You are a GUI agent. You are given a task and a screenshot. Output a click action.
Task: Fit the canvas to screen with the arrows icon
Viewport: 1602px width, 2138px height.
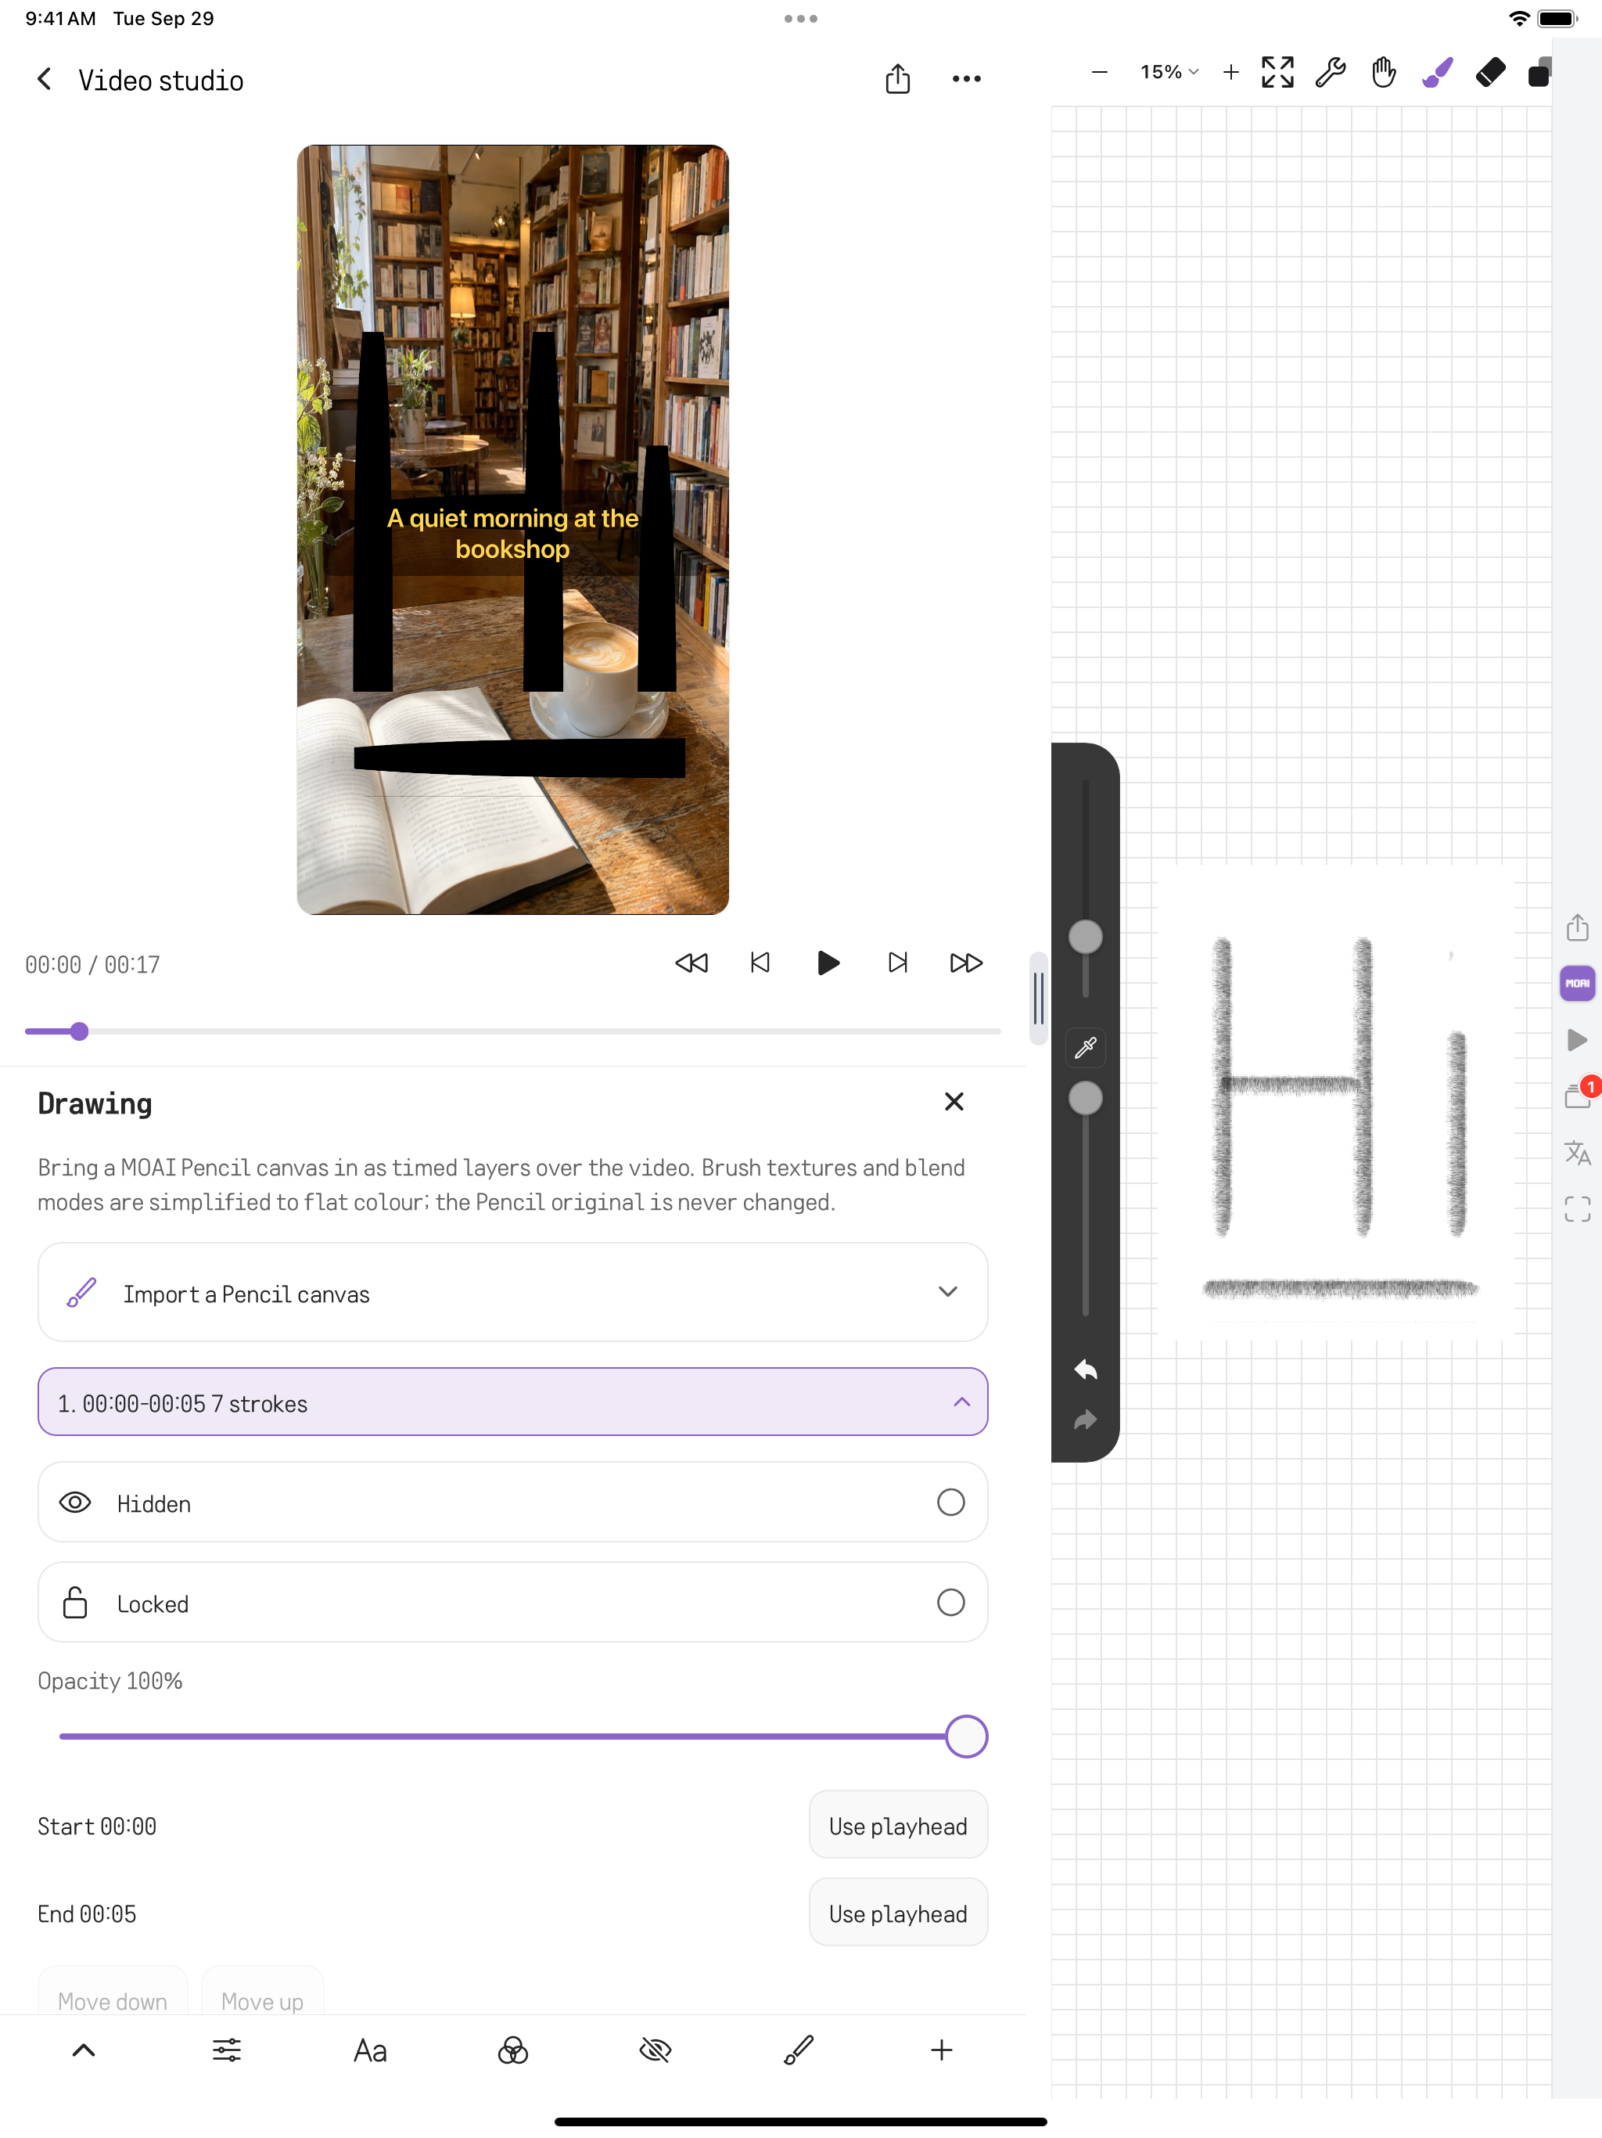(1277, 71)
